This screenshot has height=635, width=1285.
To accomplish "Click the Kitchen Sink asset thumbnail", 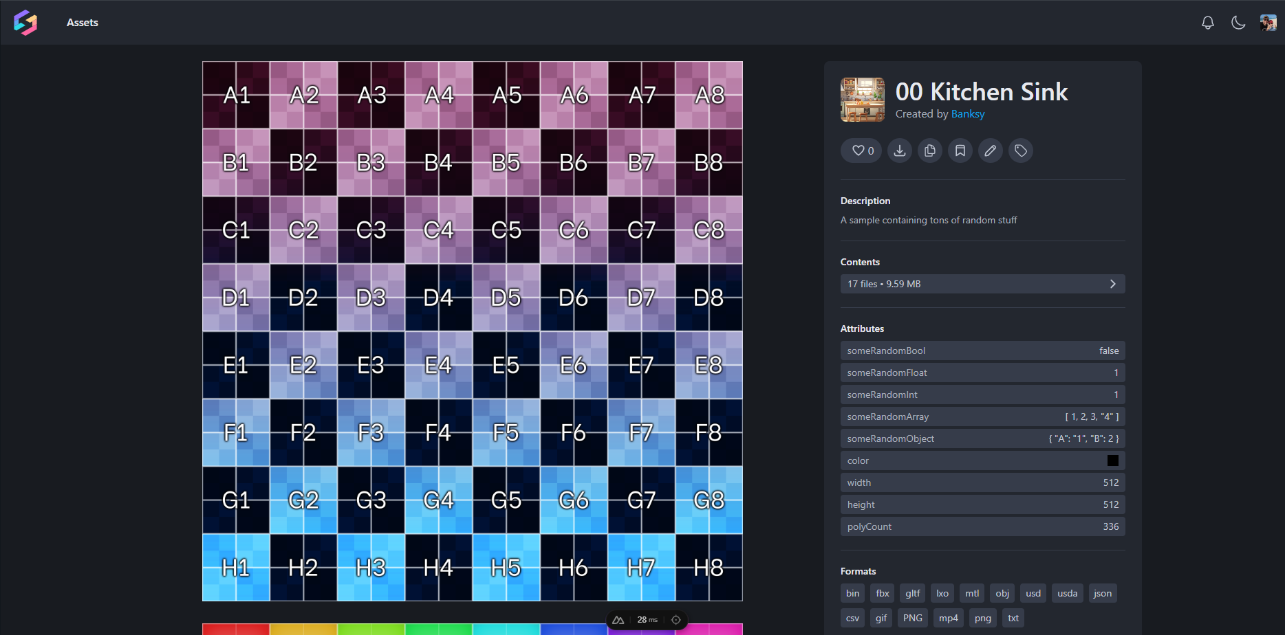I will coord(863,100).
